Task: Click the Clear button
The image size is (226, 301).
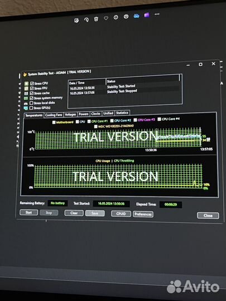Action: click(x=74, y=213)
